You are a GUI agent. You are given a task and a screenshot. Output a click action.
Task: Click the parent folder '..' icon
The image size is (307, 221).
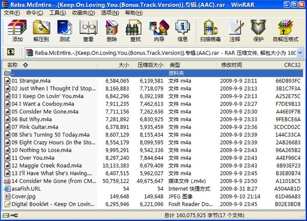click(x=7, y=73)
